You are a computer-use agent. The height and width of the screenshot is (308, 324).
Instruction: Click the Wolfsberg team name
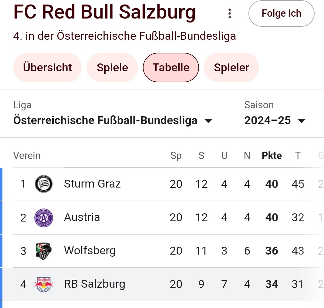point(90,251)
